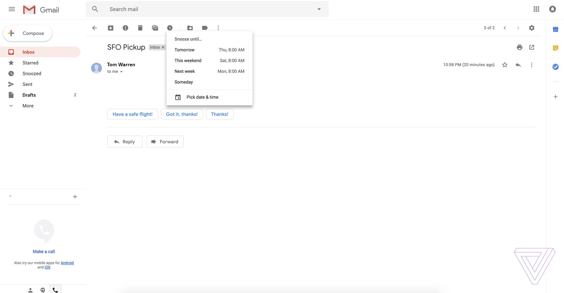Star the message from Tom Warren

pos(505,65)
